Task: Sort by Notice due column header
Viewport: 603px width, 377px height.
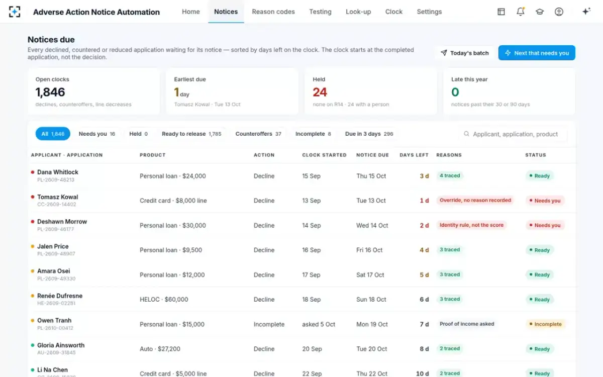Action: pyautogui.click(x=372, y=155)
